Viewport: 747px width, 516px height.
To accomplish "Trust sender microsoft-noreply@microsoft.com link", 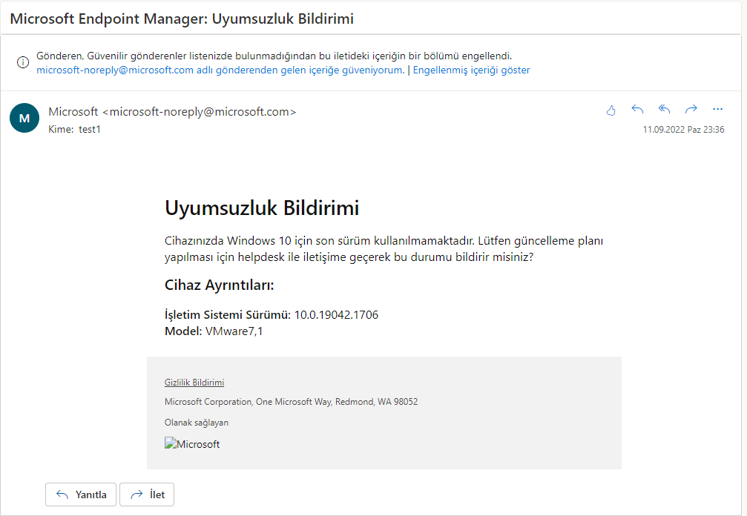I will click(x=220, y=70).
